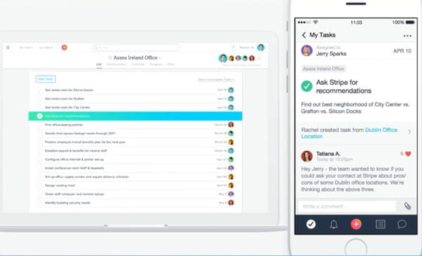Expand the Rachel created task row chevron

[409, 132]
